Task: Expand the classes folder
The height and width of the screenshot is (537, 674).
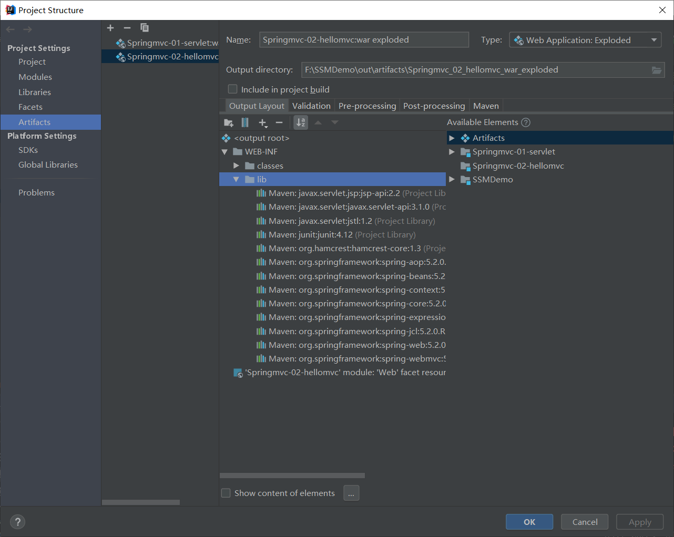Action: click(x=237, y=166)
